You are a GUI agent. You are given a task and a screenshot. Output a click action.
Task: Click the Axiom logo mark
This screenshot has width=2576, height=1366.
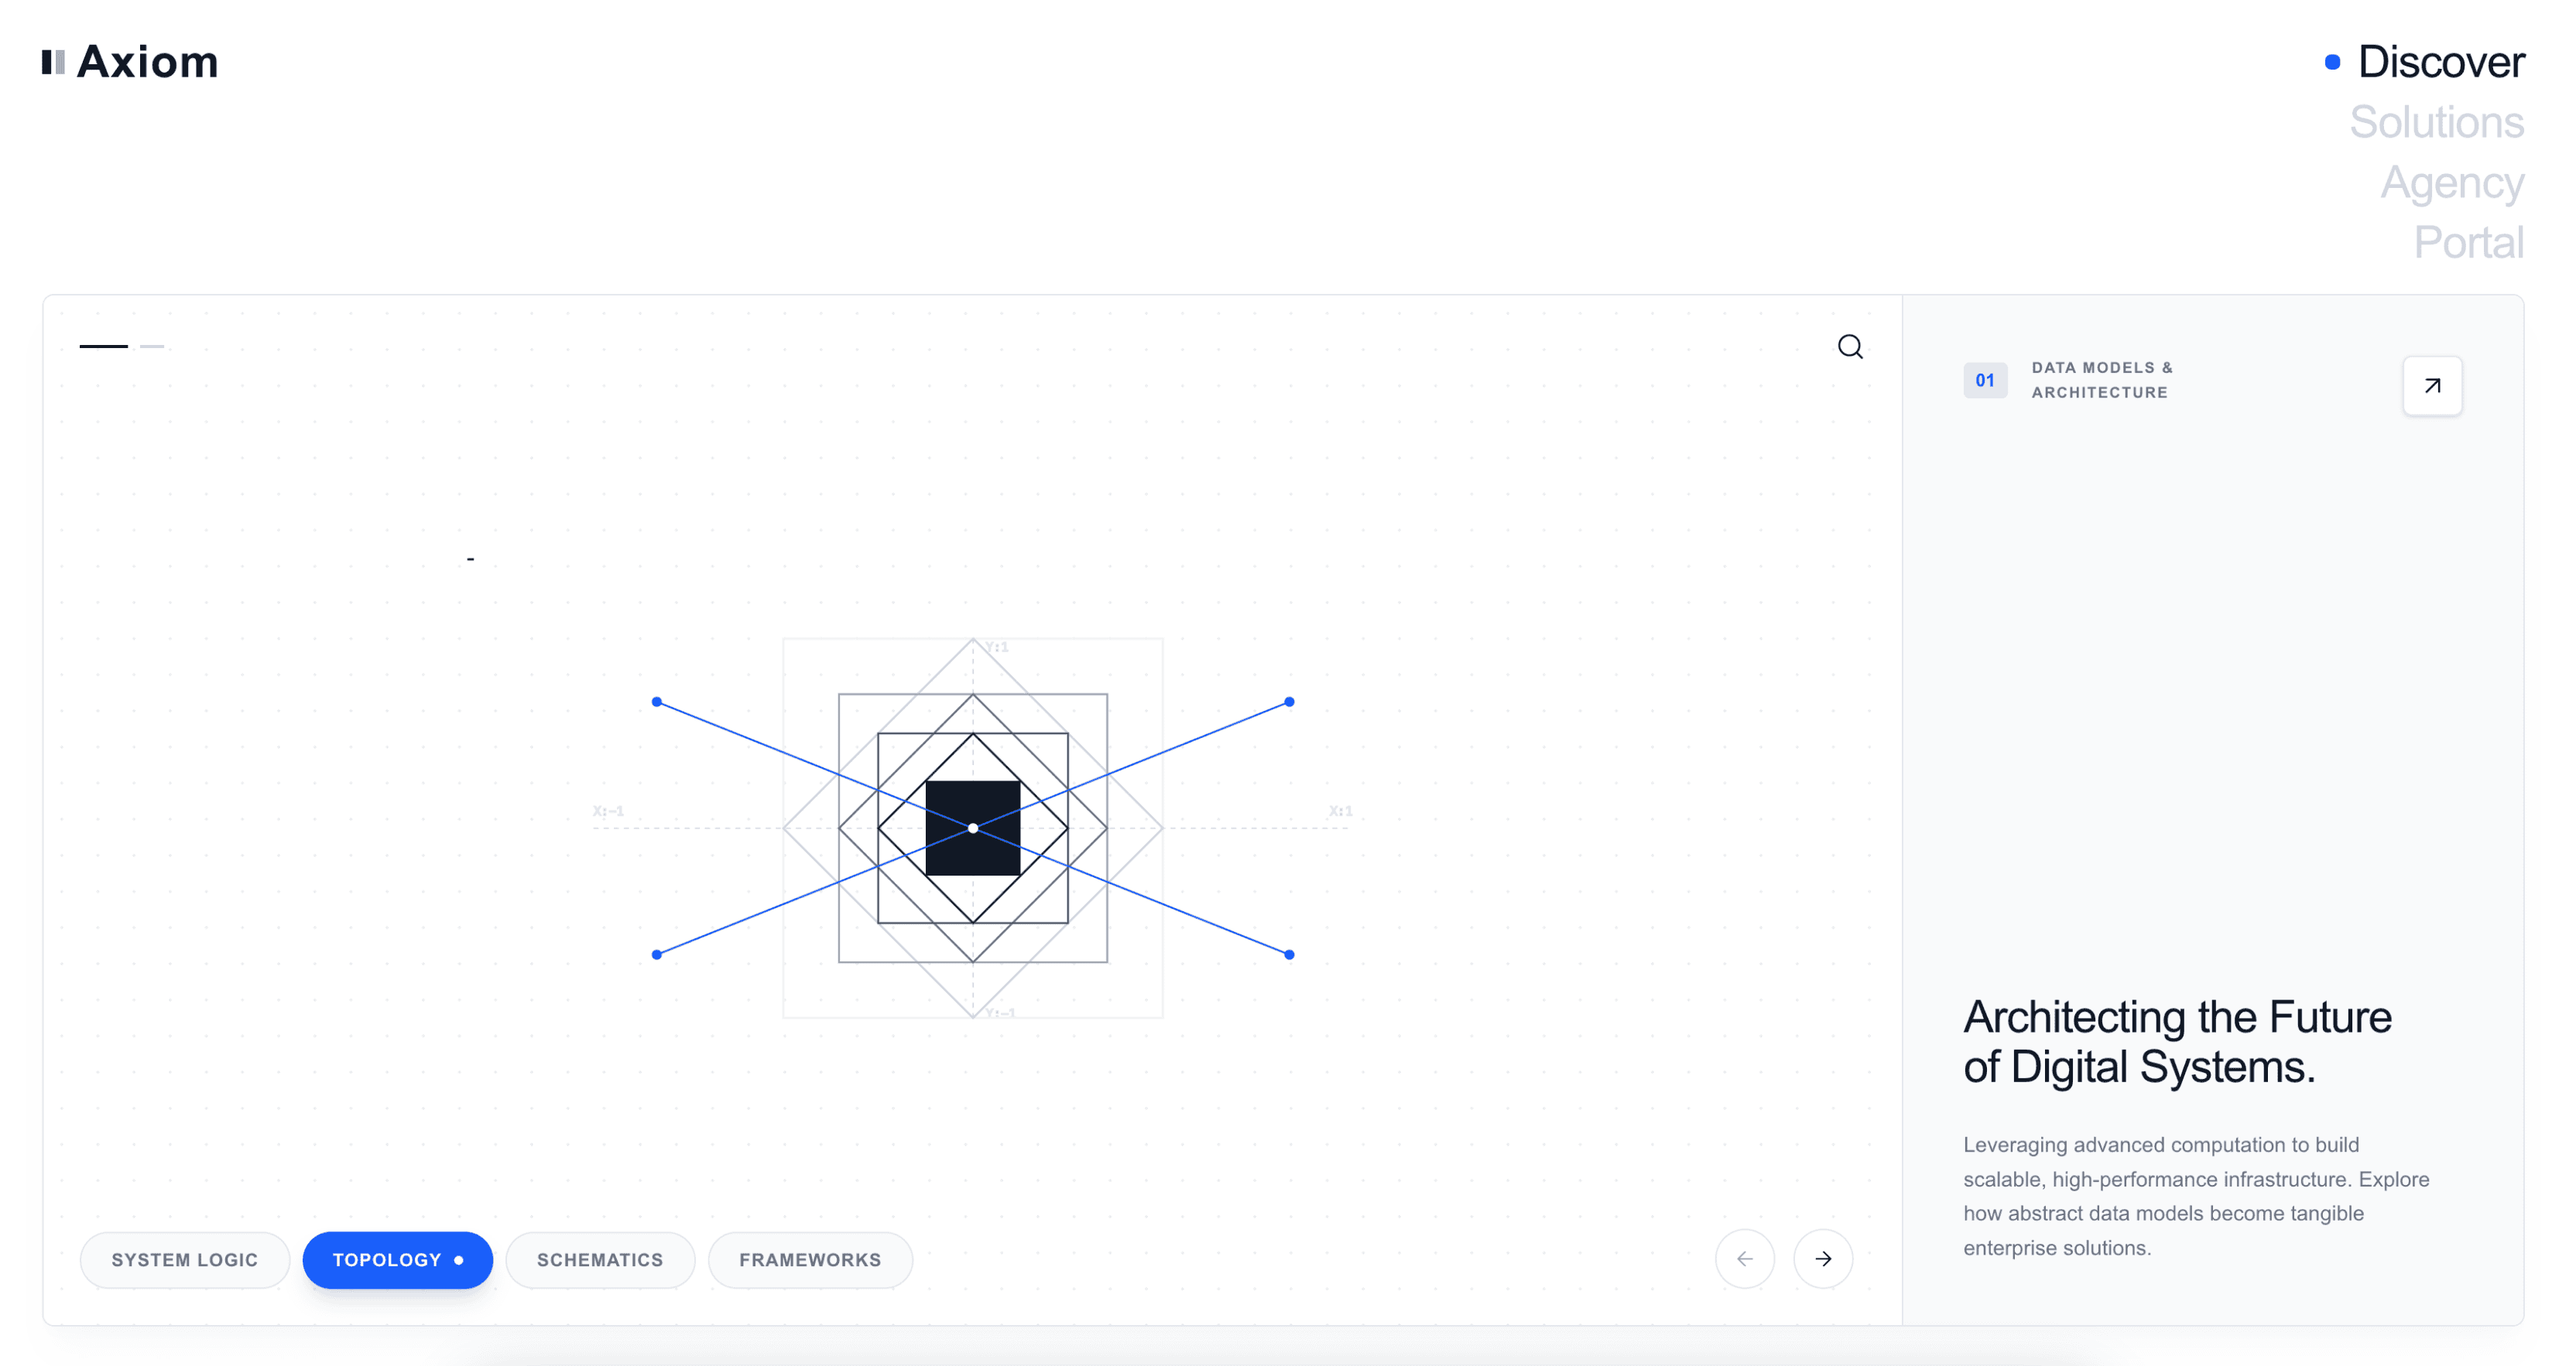[x=53, y=62]
